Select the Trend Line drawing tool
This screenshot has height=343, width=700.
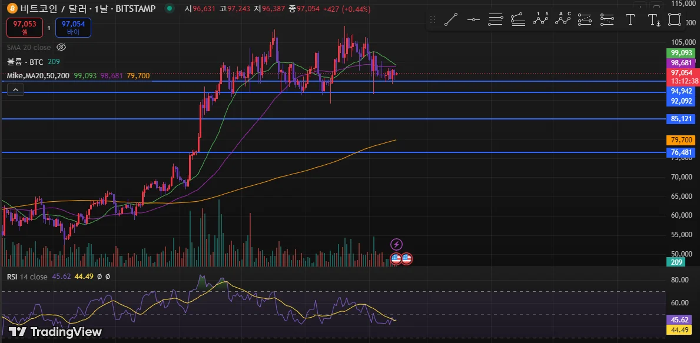pos(451,19)
